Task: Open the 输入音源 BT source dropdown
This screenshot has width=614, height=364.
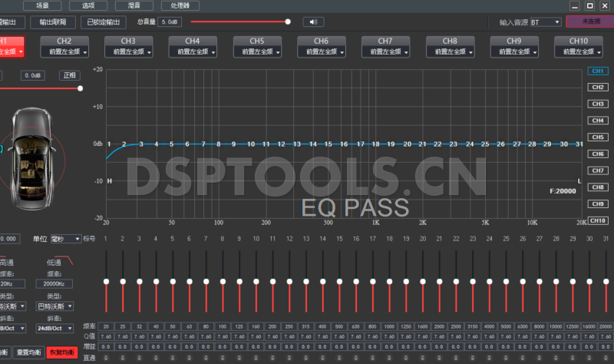Action: pos(545,23)
